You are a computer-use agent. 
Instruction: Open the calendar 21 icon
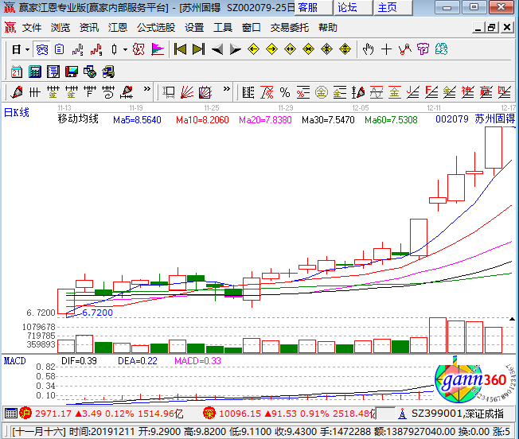click(x=17, y=72)
